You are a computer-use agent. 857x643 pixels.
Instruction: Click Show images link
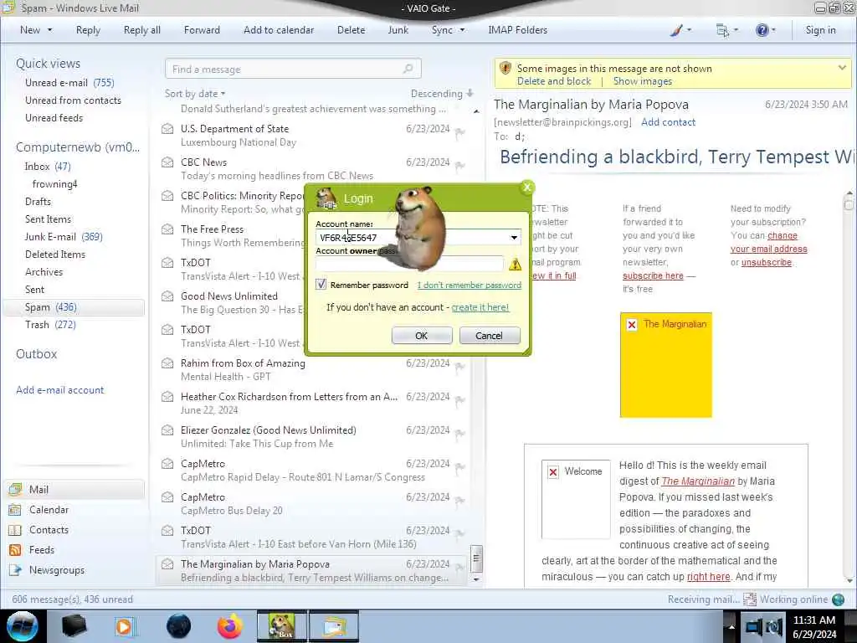642,81
